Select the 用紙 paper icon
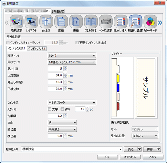 click(x=61, y=22)
